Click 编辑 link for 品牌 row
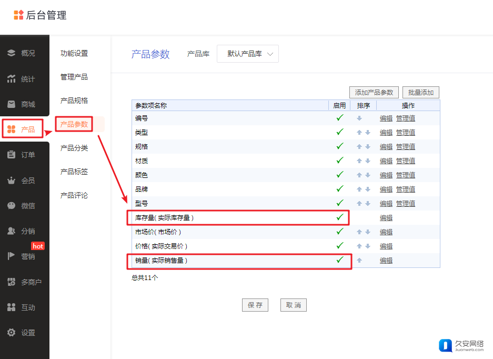493x359 pixels. (386, 190)
